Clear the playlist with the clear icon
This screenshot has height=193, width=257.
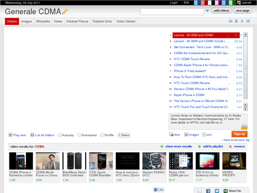(x=171, y=135)
